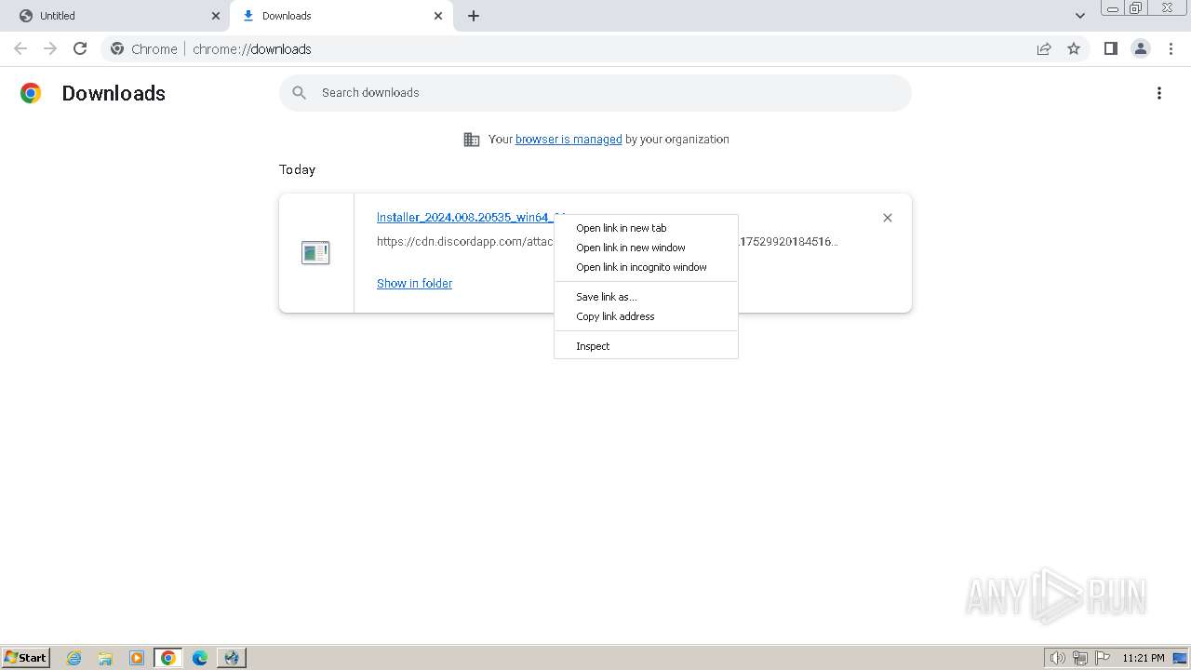Open the side panel icon
The width and height of the screenshot is (1191, 670).
click(1110, 48)
